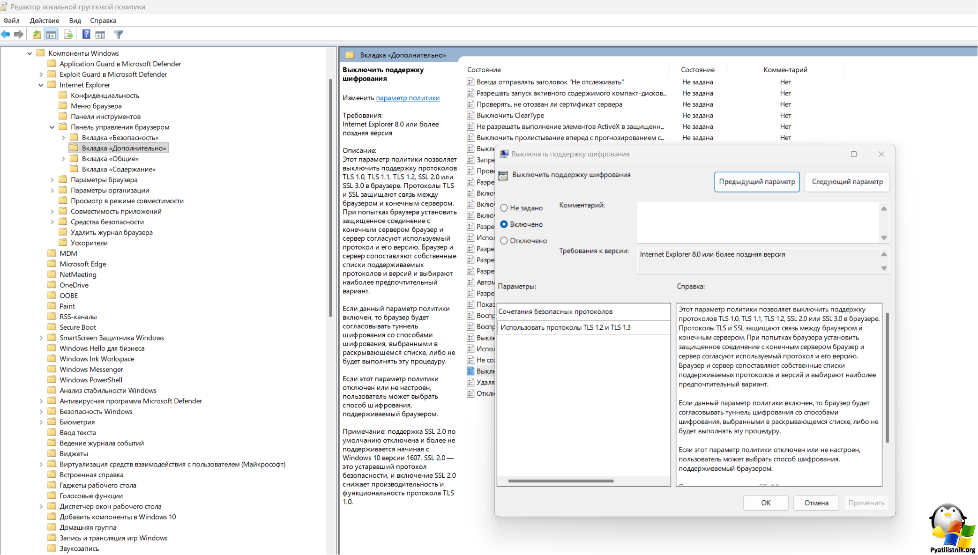Expand the Вкладка «Безопасность» tree node

63,138
